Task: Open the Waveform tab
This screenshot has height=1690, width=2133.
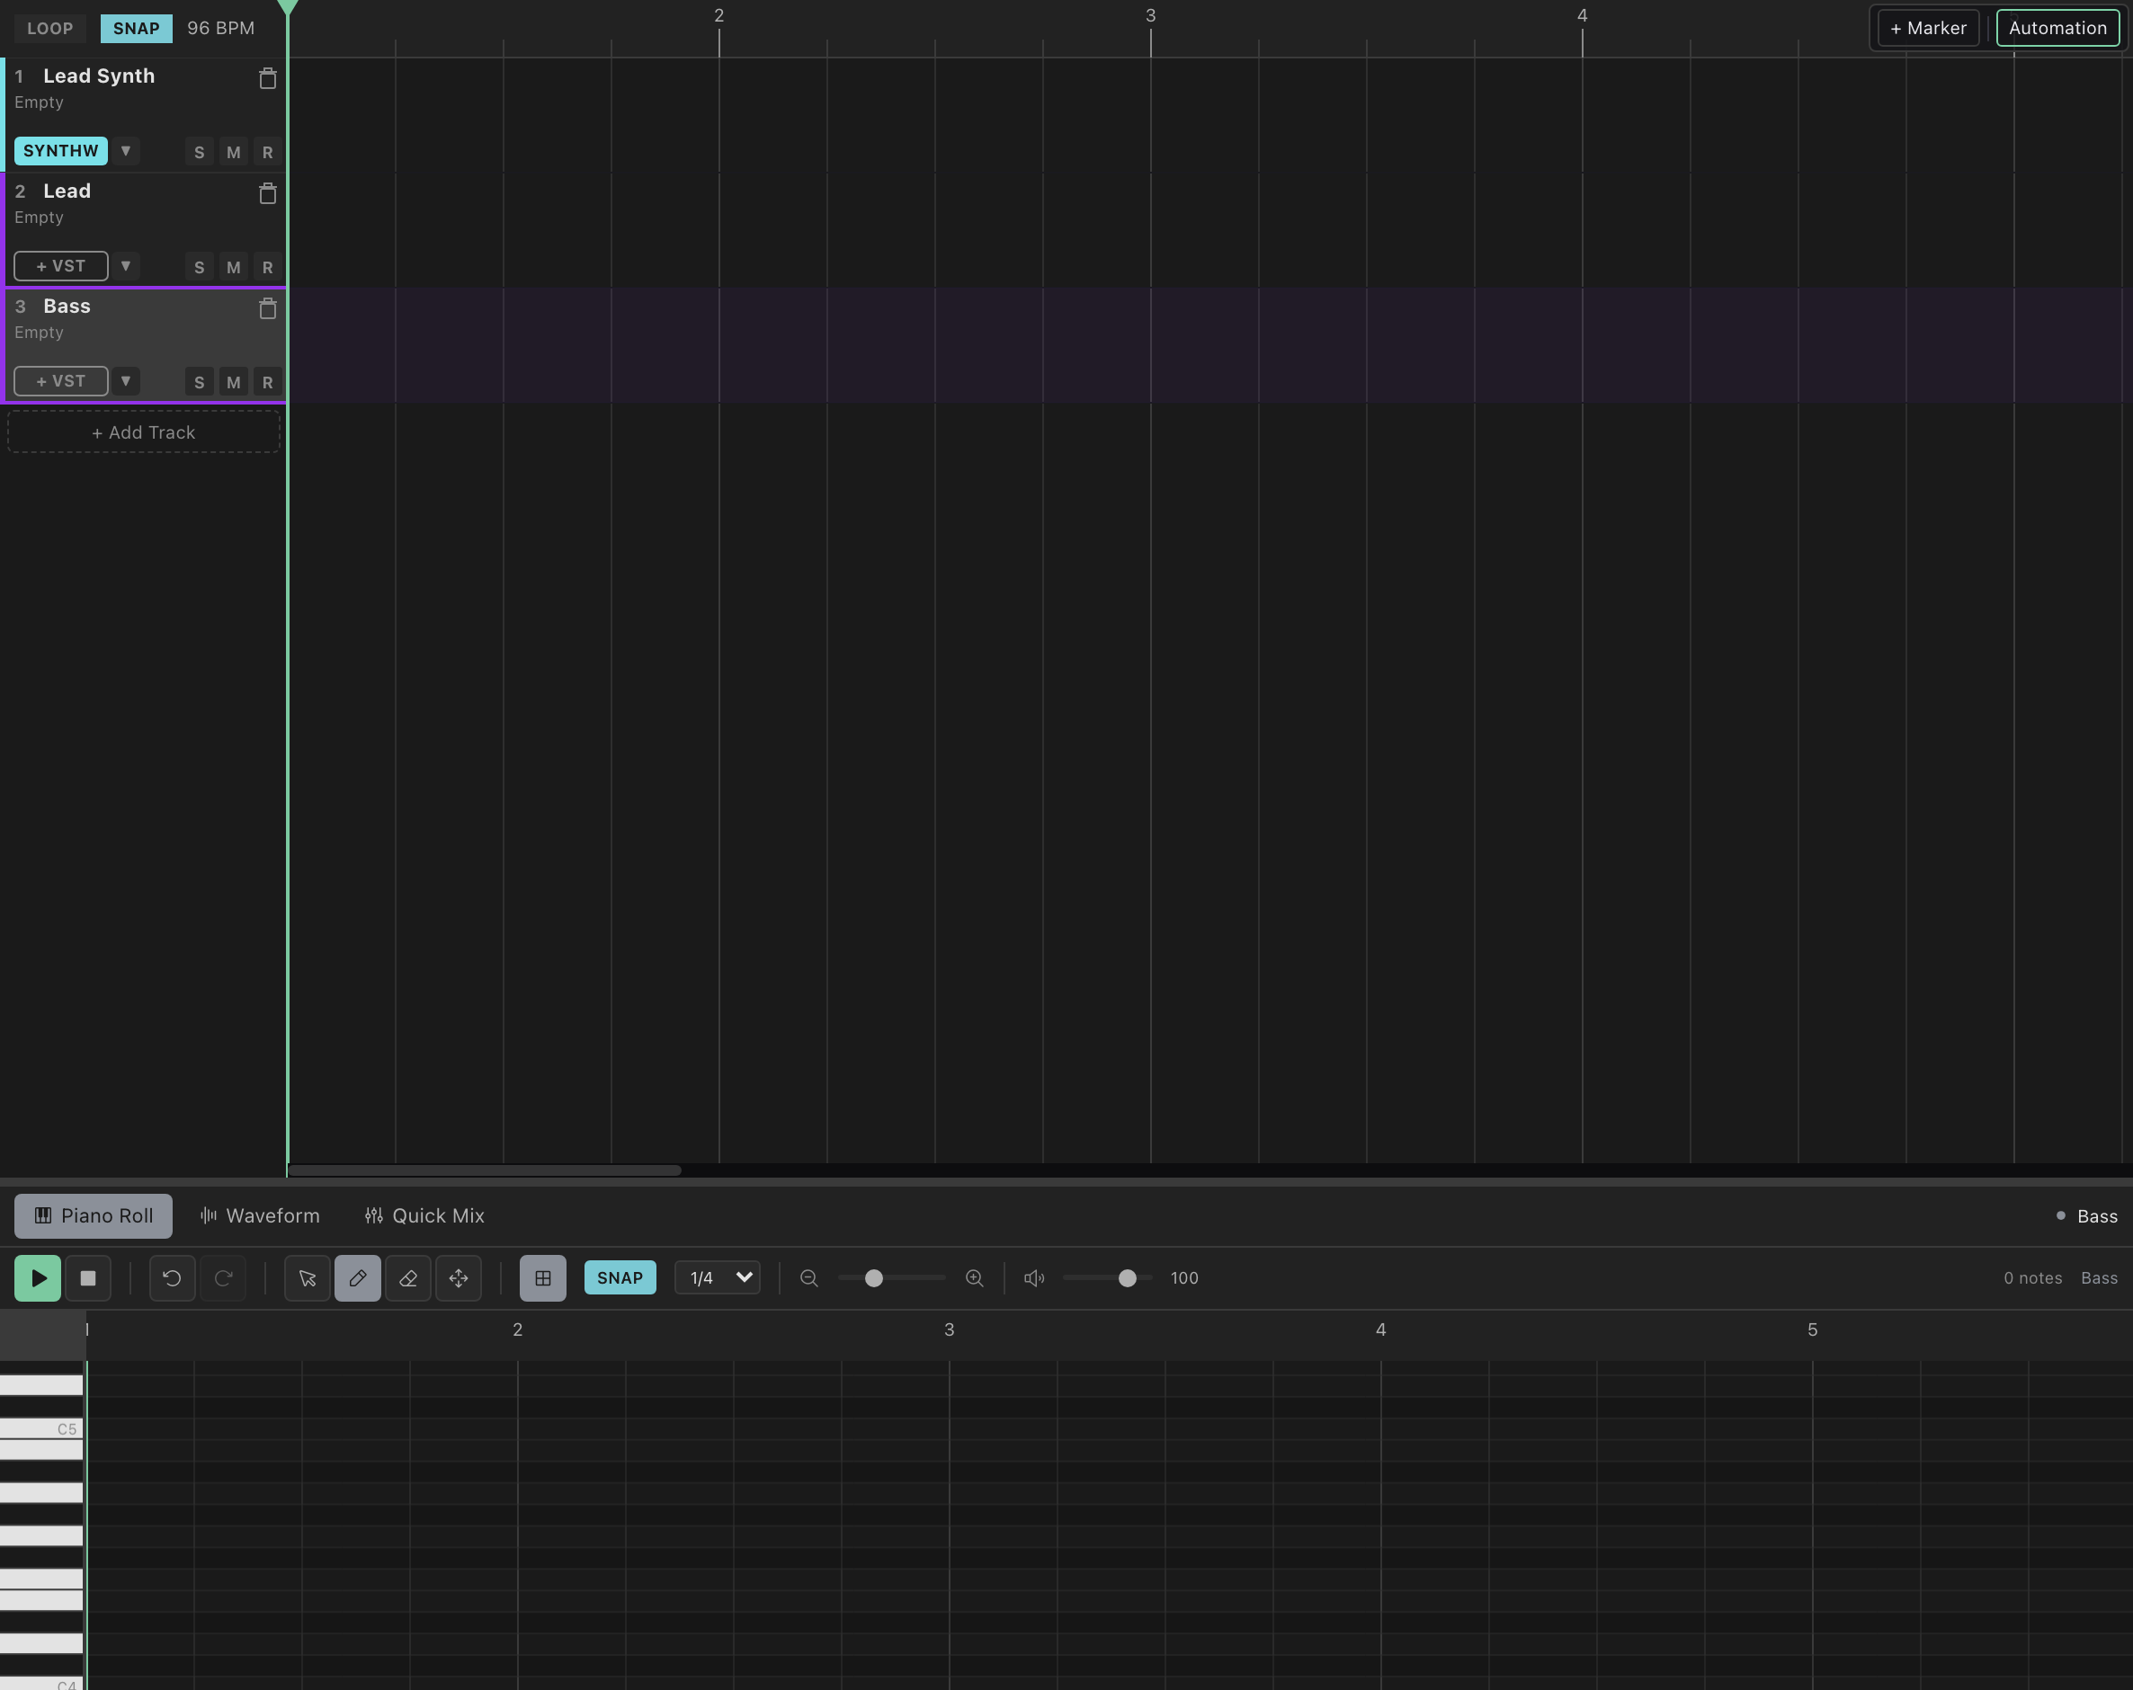Action: pos(260,1215)
